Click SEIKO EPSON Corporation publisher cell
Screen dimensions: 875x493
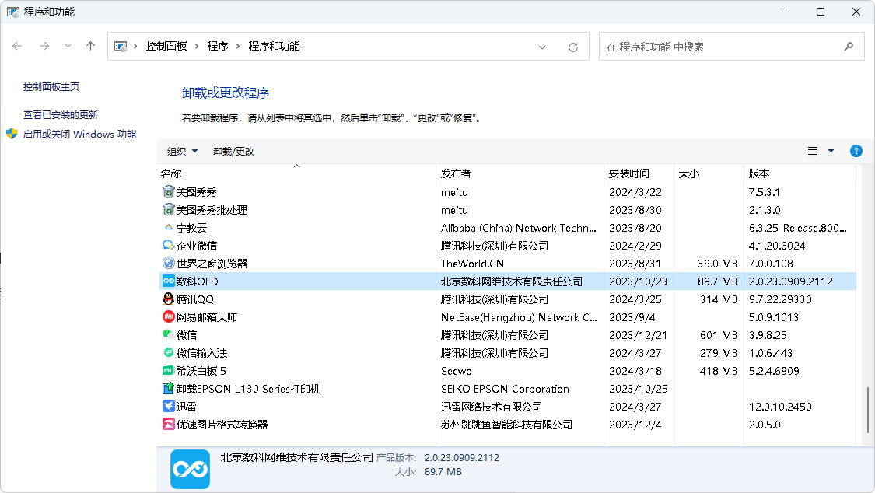(x=505, y=389)
